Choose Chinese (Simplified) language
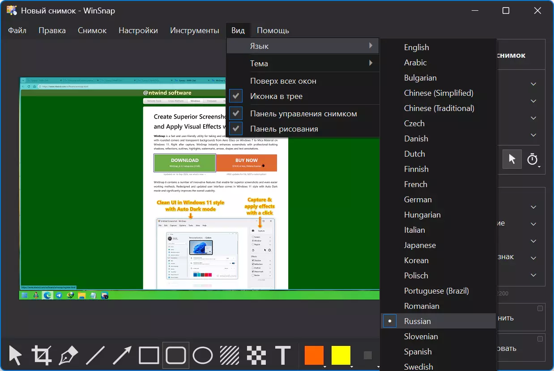Screen dimensions: 554x371 point(439,93)
